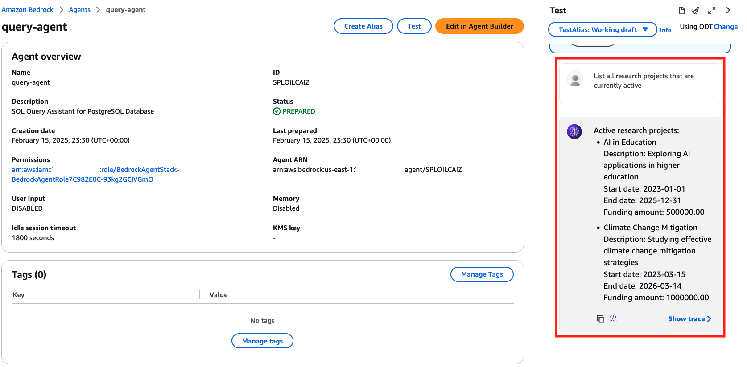Click the Agent overview heading
The height and width of the screenshot is (367, 747).
[46, 57]
